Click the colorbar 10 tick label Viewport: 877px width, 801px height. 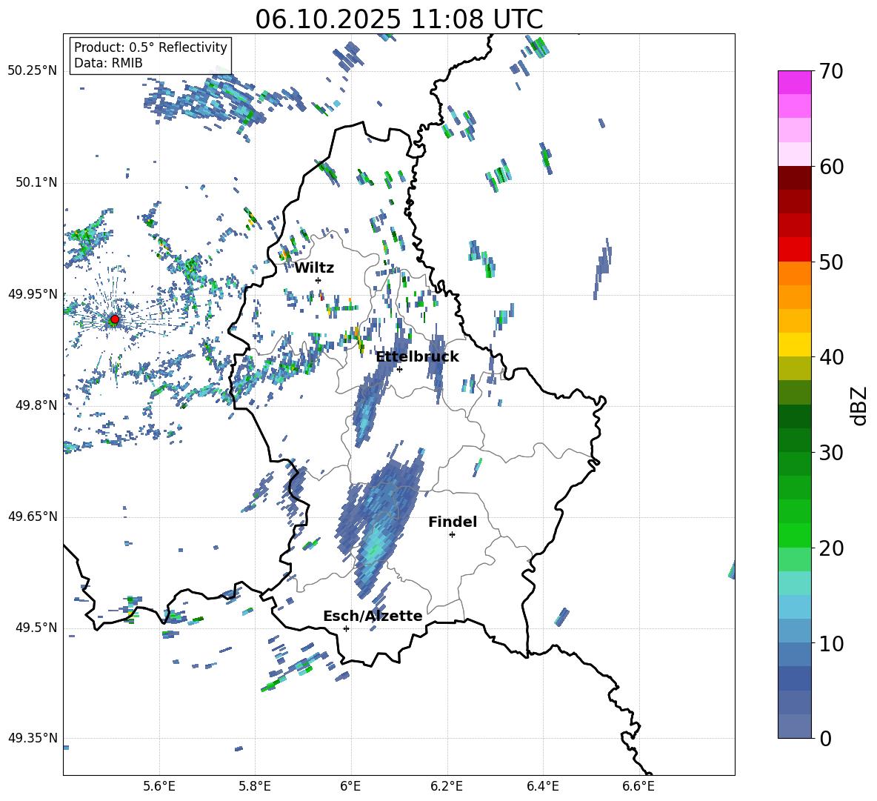[x=831, y=643]
